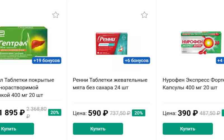Viewport: 224px width, 140px height.
Task: Click the 20% discount badge on Гептрал
Action: (55, 113)
